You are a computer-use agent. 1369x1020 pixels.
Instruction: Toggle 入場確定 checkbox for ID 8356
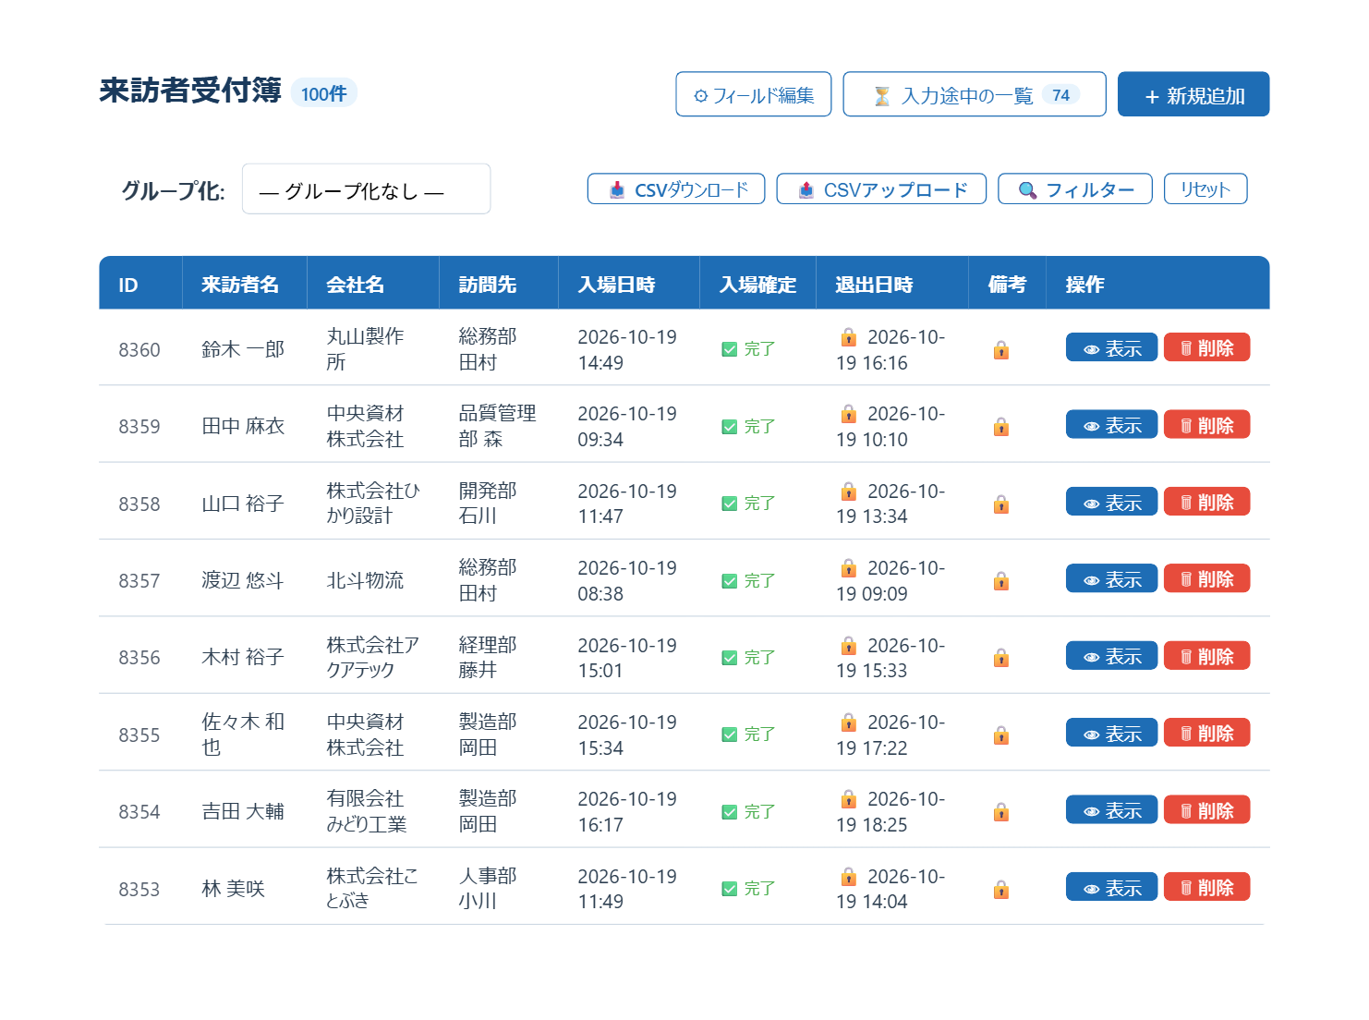pos(730,658)
